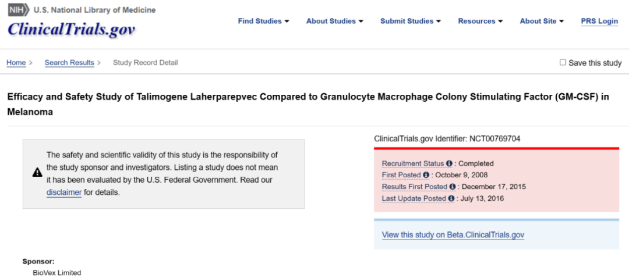View this study on Beta.ClinicalTrials.gov

coord(453,235)
